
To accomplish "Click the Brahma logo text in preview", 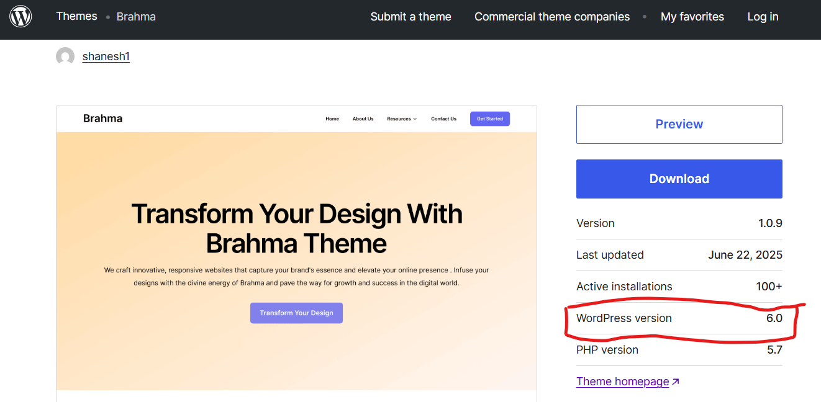I will coord(103,118).
